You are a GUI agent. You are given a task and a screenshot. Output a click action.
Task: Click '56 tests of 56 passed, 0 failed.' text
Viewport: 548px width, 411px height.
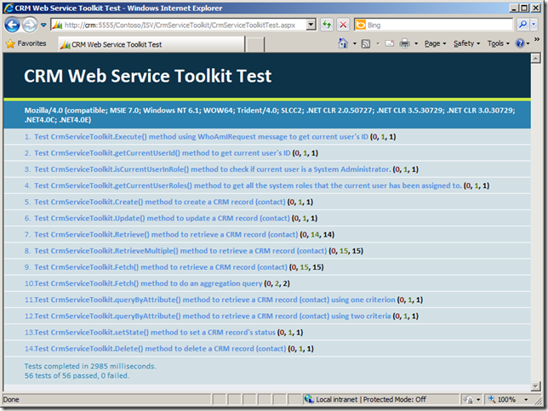coord(77,376)
